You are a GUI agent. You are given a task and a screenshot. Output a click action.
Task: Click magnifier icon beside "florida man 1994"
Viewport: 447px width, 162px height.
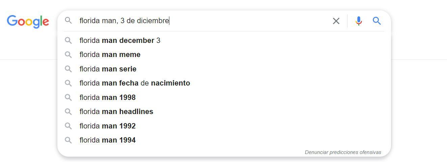[68, 140]
